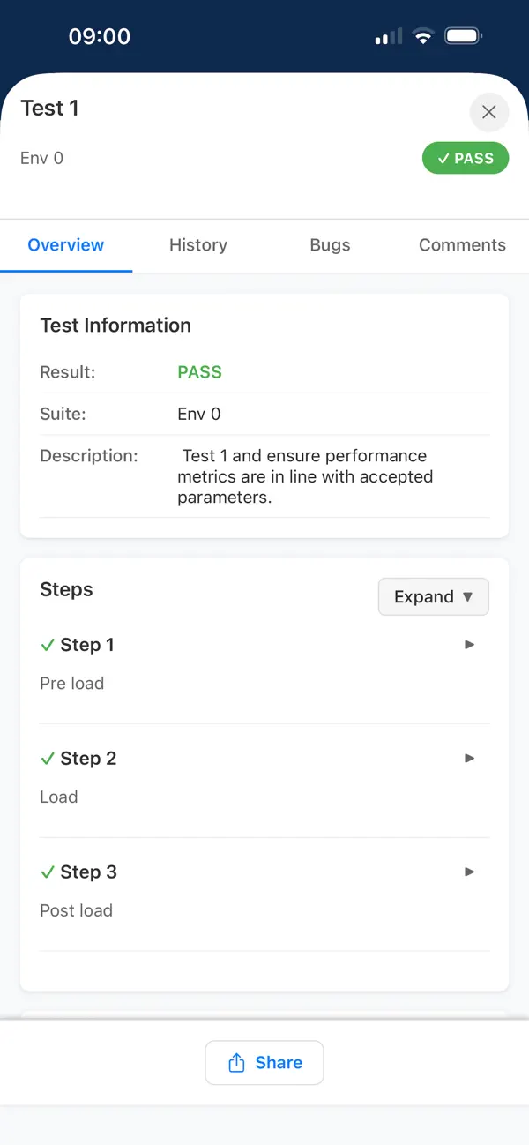Expand the Step 3 Post load details
The image size is (529, 1145).
tap(470, 872)
